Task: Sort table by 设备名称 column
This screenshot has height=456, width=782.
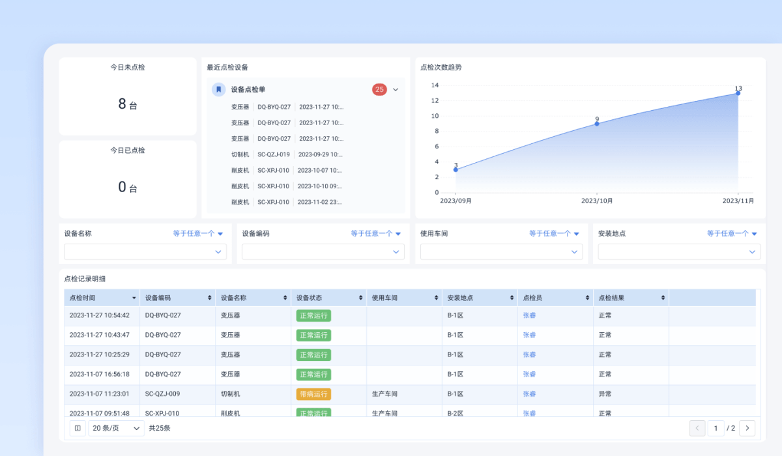Action: coord(285,298)
